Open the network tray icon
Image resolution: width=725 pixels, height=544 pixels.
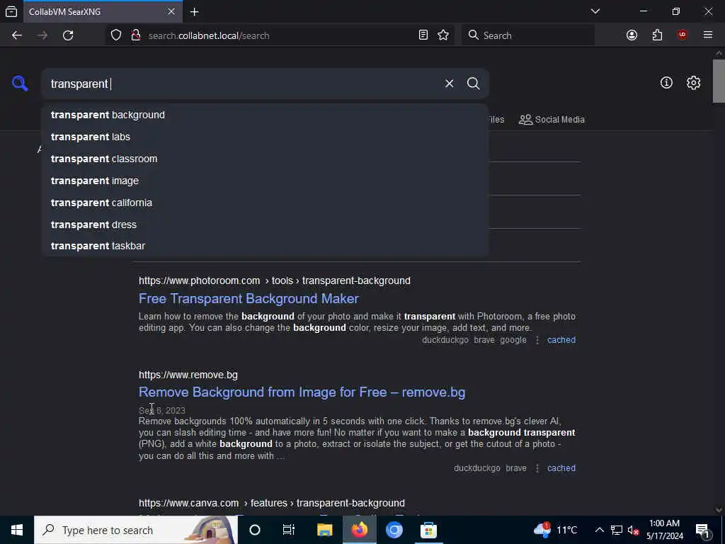[617, 530]
